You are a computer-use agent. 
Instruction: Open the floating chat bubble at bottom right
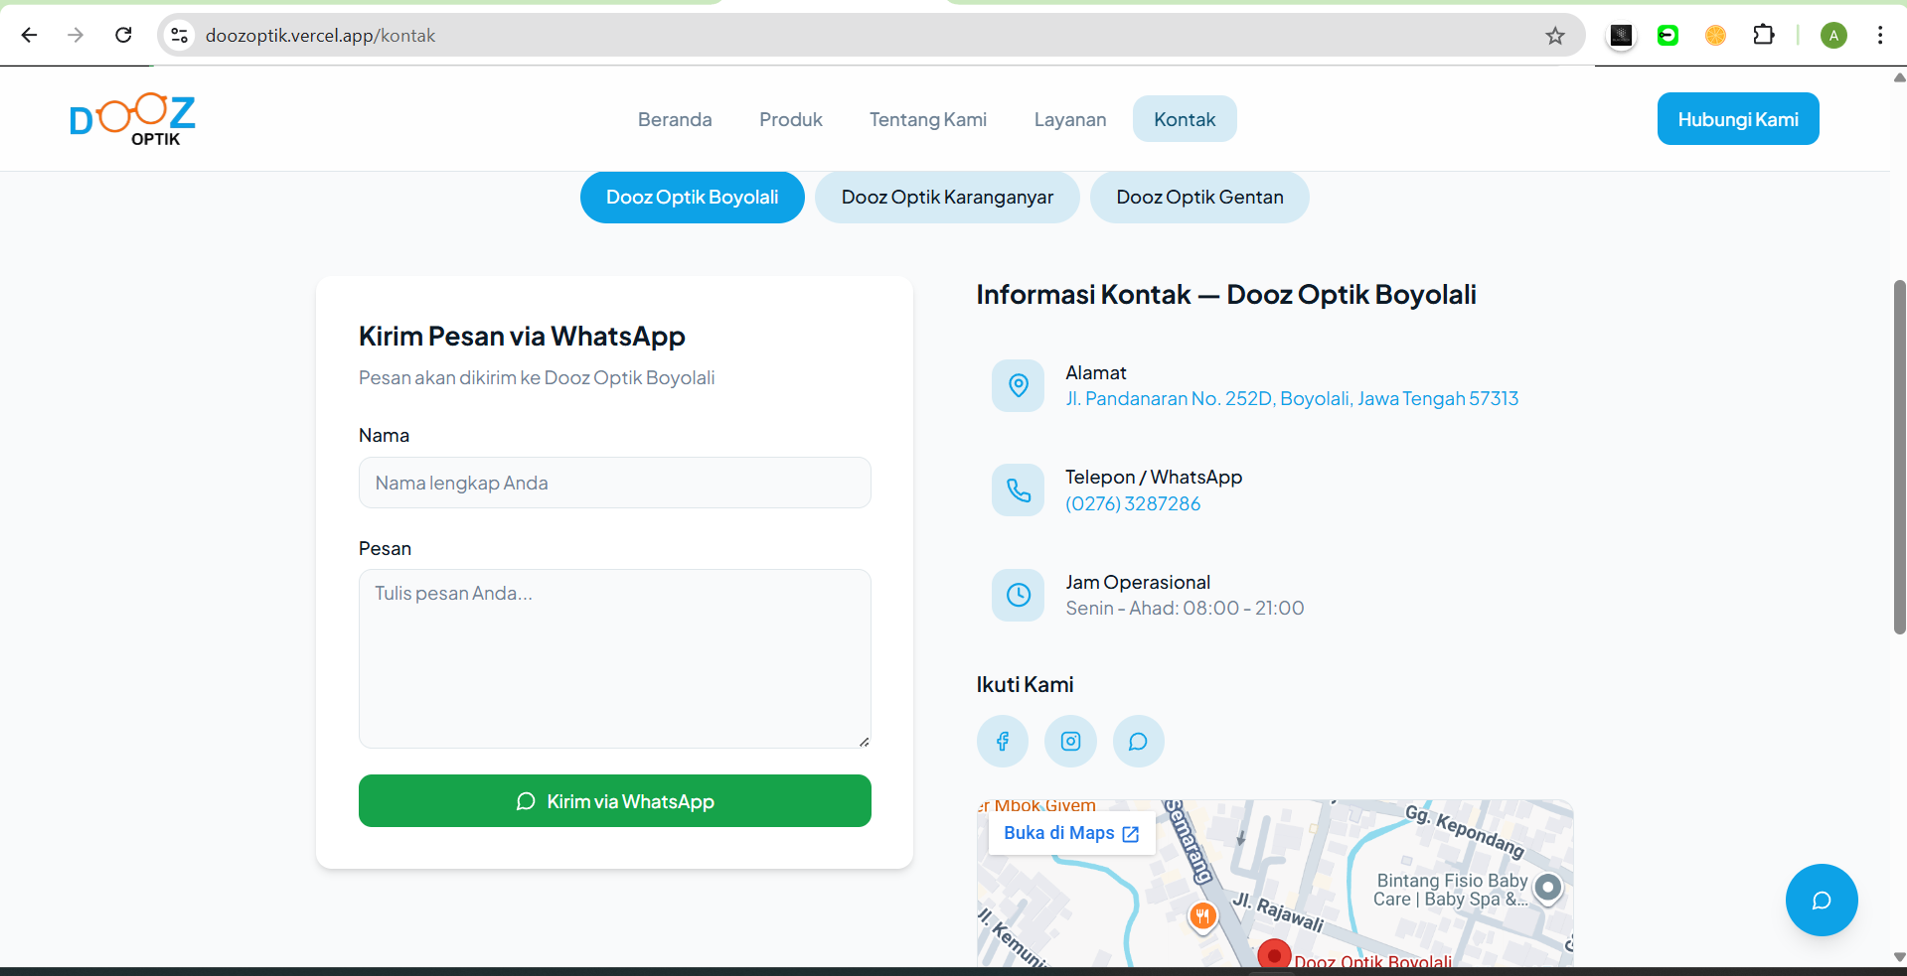coord(1821,900)
